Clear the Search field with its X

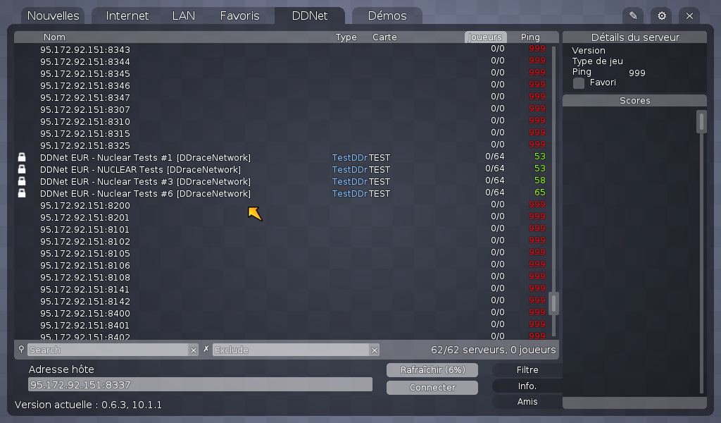pyautogui.click(x=194, y=350)
